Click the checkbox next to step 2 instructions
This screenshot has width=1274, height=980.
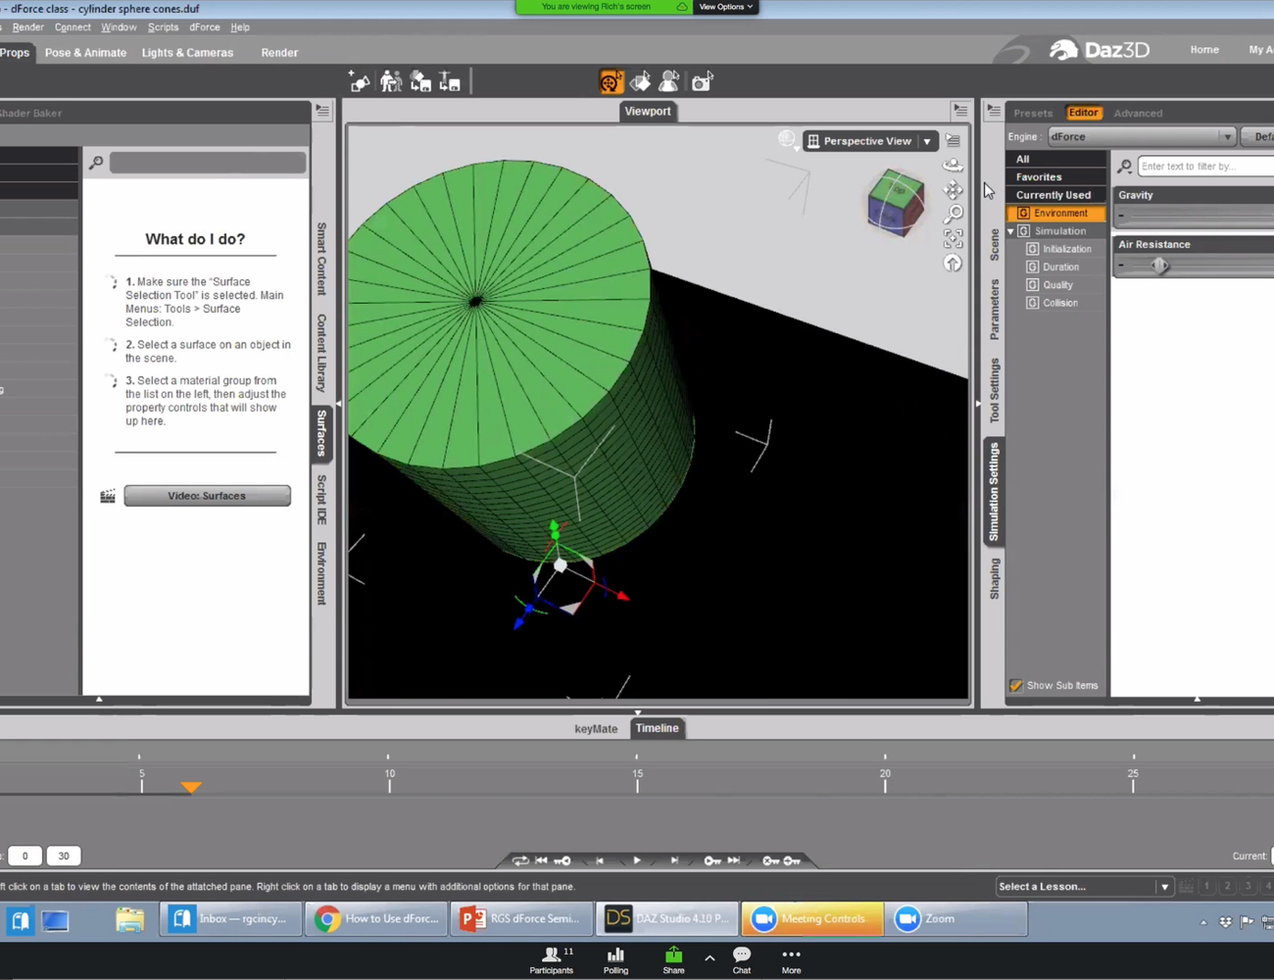113,344
